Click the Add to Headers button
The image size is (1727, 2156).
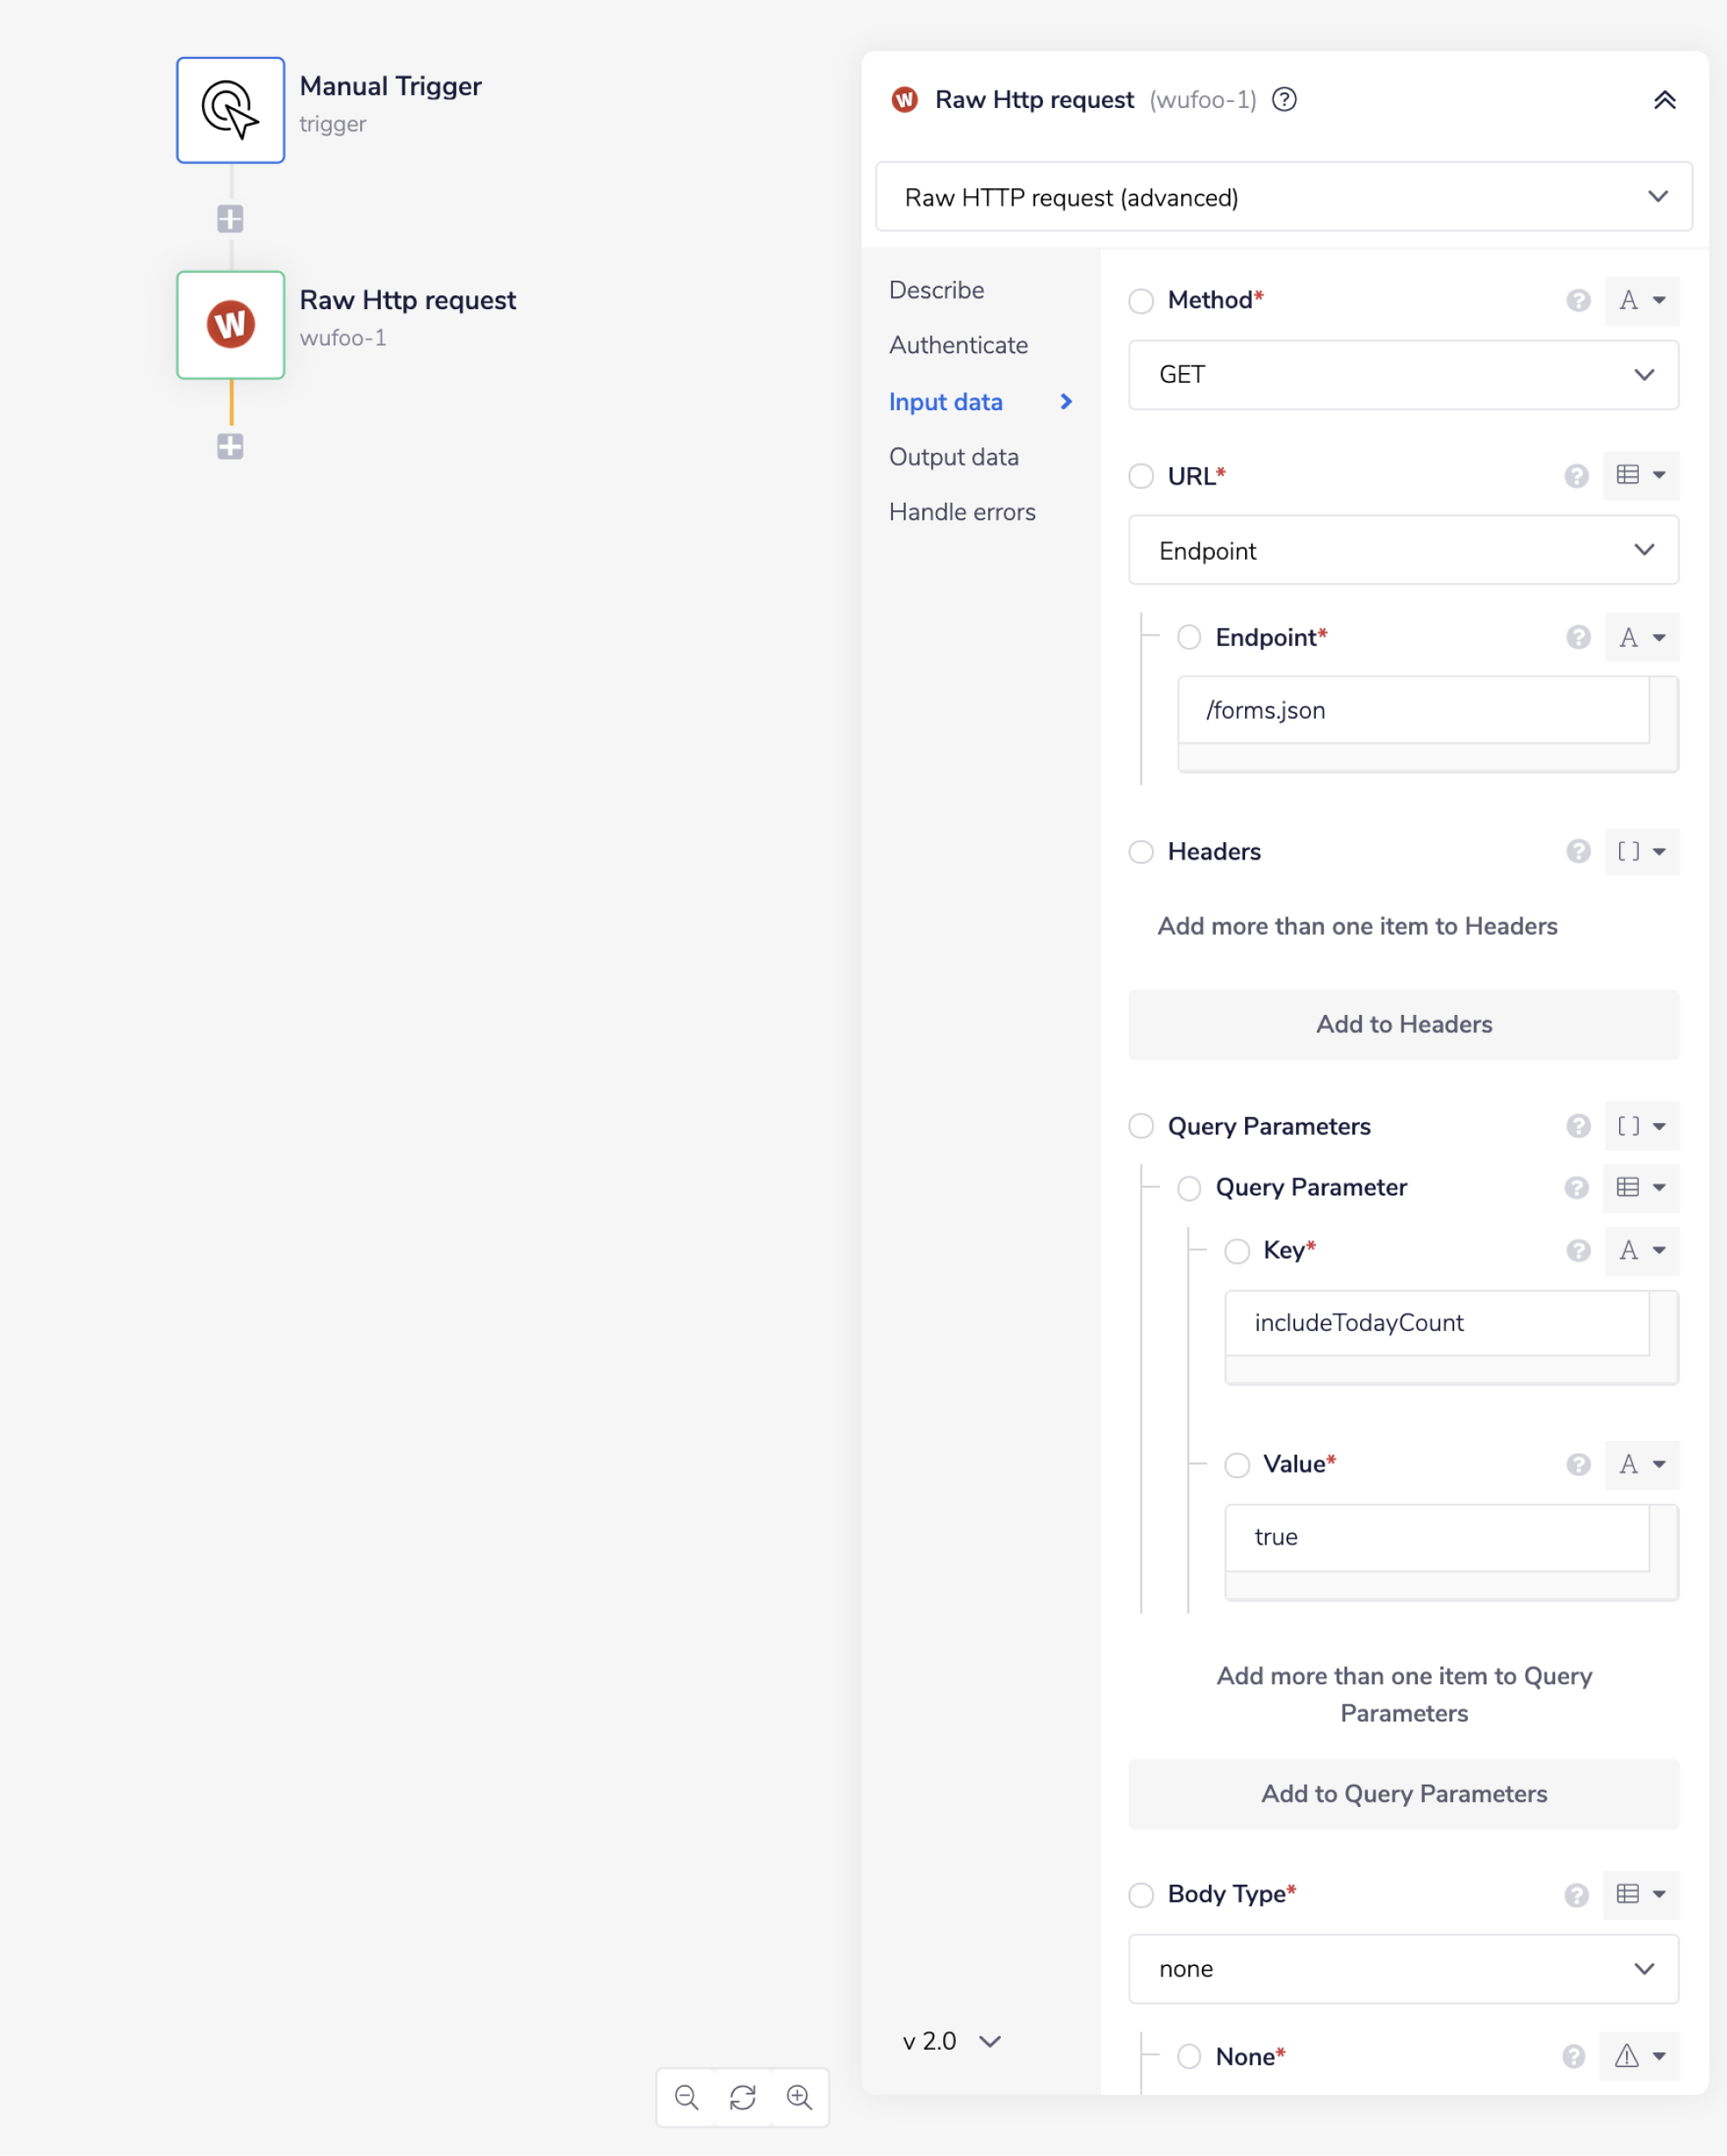[x=1402, y=1024]
